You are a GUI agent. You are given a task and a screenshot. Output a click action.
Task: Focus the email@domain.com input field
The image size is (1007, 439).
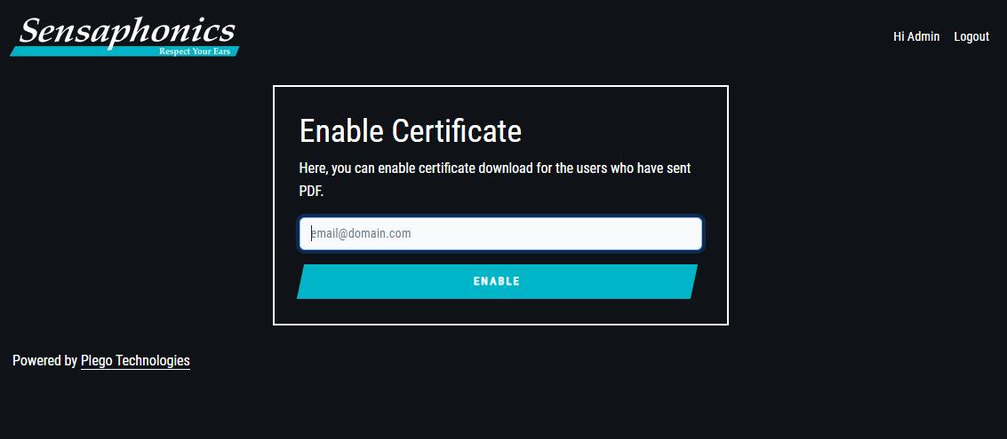[500, 233]
